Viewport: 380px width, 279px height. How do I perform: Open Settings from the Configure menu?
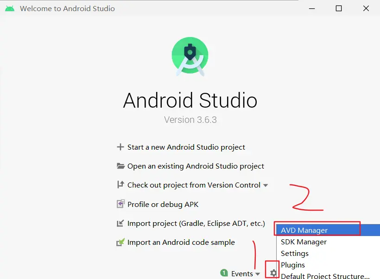click(x=328, y=254)
